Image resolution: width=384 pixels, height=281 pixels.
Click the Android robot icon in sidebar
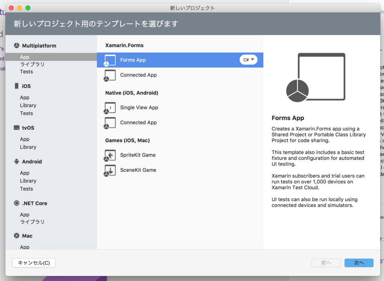click(16, 162)
